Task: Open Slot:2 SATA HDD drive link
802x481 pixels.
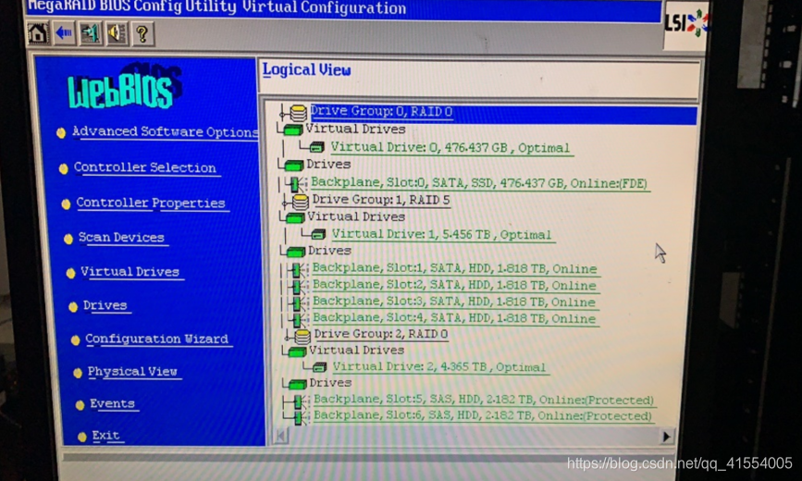Action: click(455, 285)
